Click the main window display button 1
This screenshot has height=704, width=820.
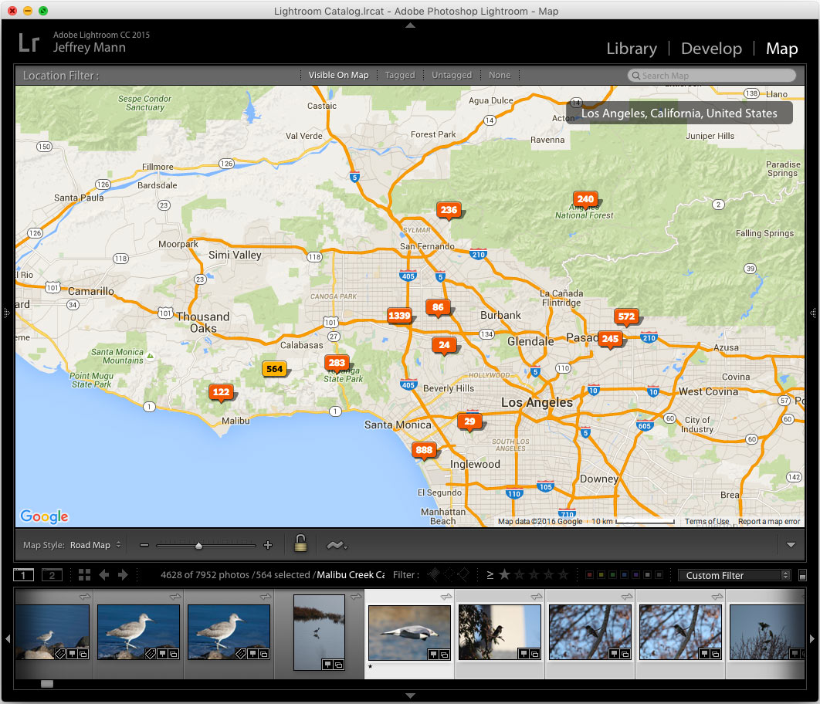pos(23,575)
